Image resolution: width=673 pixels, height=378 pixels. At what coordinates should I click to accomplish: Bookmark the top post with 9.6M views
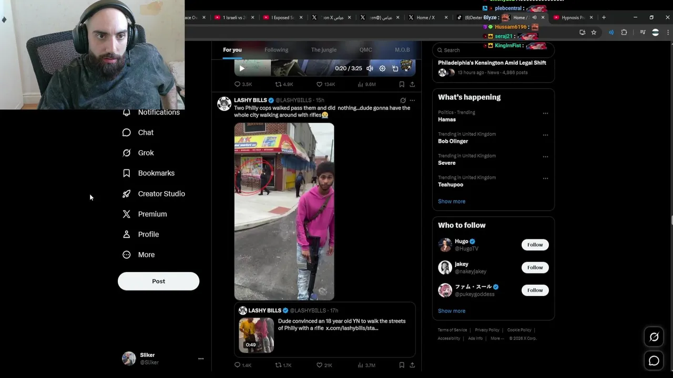click(x=402, y=84)
